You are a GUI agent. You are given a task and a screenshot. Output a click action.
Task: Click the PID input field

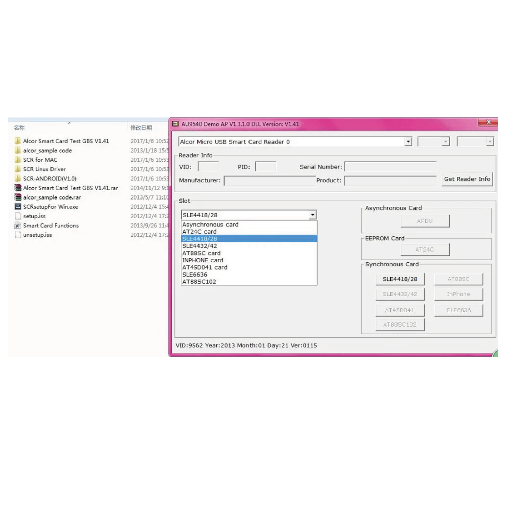265,167
